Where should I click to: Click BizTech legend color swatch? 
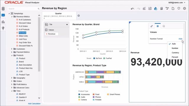pos(94,58)
